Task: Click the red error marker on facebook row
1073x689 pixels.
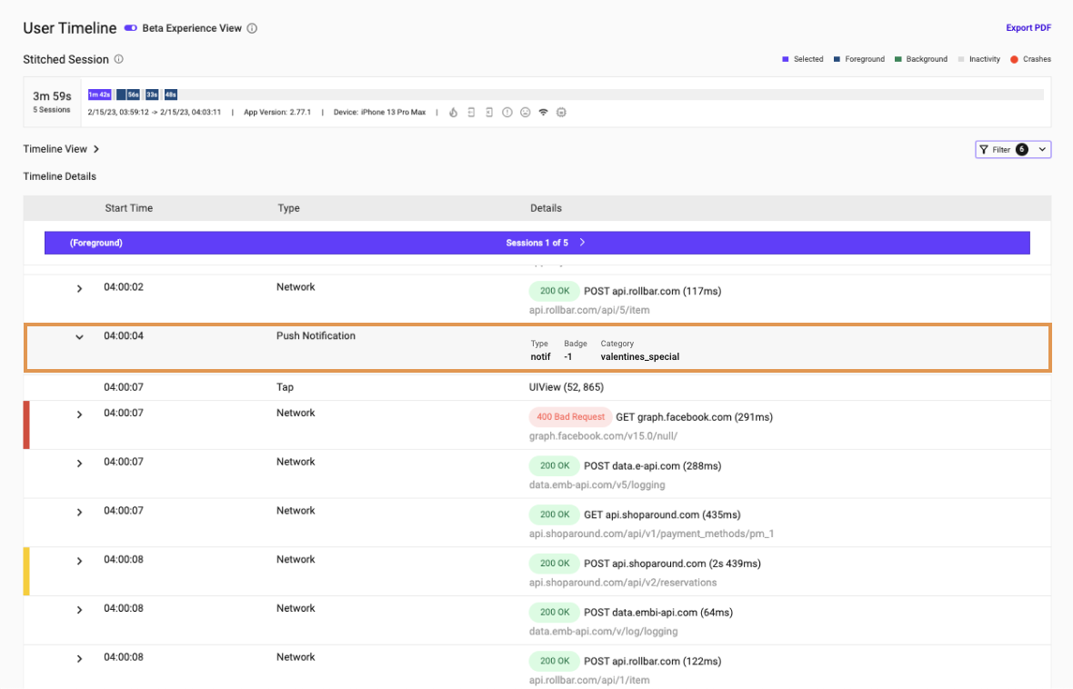Action: click(x=26, y=424)
